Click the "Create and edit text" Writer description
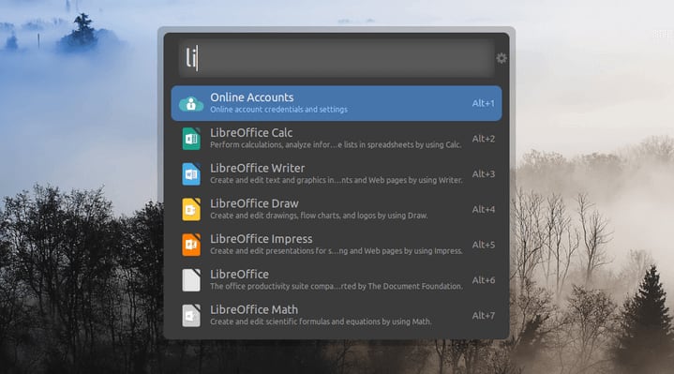This screenshot has width=674, height=374. coord(337,180)
